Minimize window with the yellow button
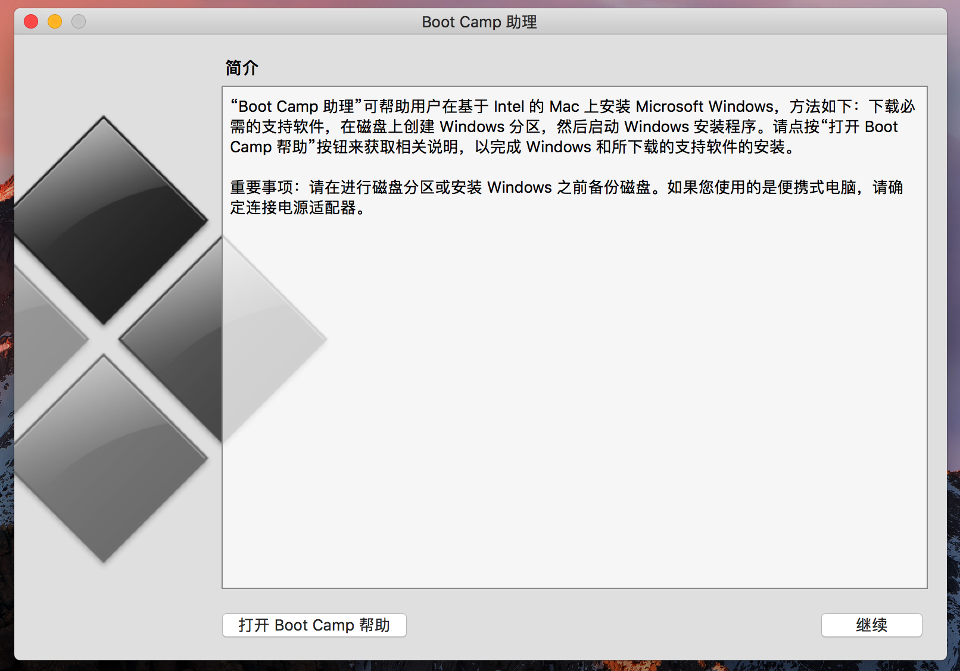The image size is (960, 671). coord(55,22)
